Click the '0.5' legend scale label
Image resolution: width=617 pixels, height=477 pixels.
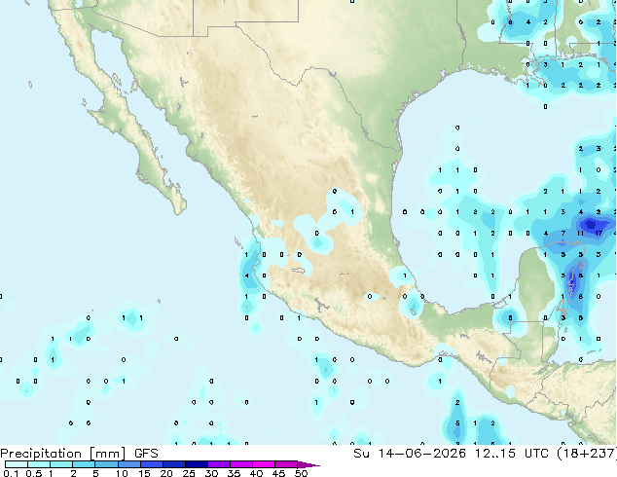point(34,473)
